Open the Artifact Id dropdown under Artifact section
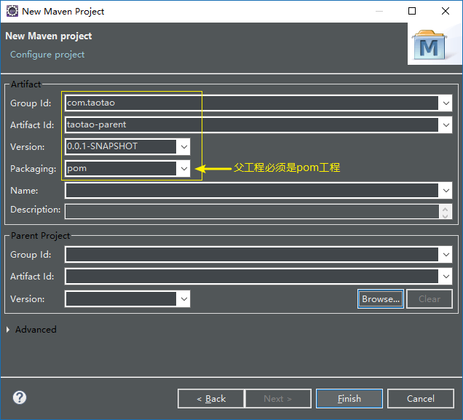Viewport: 463px width, 420px height. tap(446, 125)
